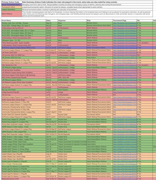Select 'Storm Chaser Championship' cell
The image size is (156, 180).
coord(24,164)
